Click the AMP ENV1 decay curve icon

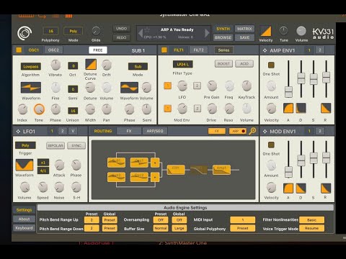(301, 108)
